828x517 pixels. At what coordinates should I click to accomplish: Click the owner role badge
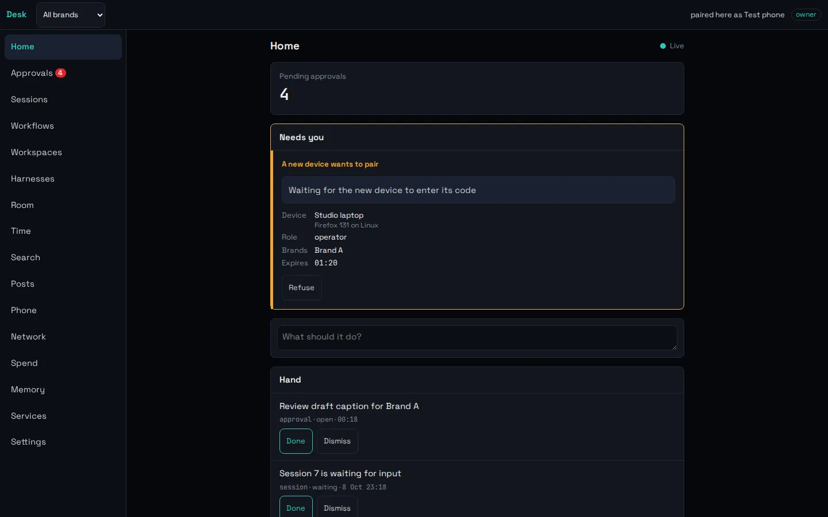coord(806,15)
